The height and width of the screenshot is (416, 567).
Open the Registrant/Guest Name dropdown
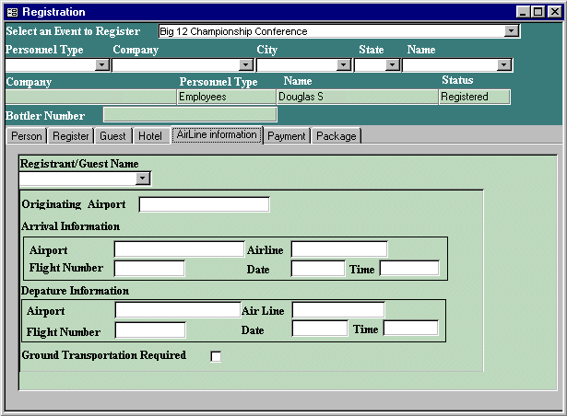(x=143, y=179)
